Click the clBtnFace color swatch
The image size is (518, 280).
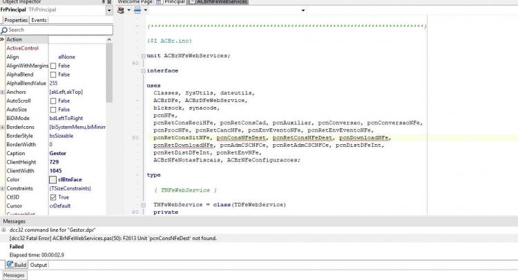click(53, 180)
